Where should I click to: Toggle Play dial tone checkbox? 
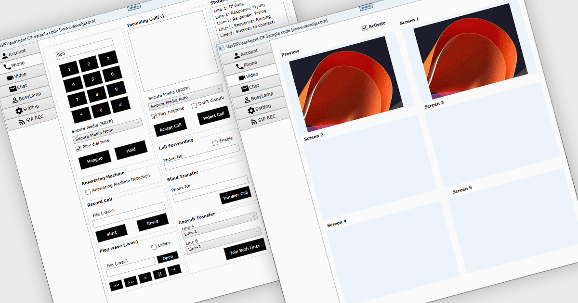point(79,149)
